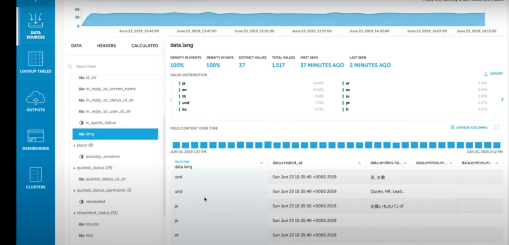
Task: Click the field list scrollbar
Action: [x=164, y=165]
